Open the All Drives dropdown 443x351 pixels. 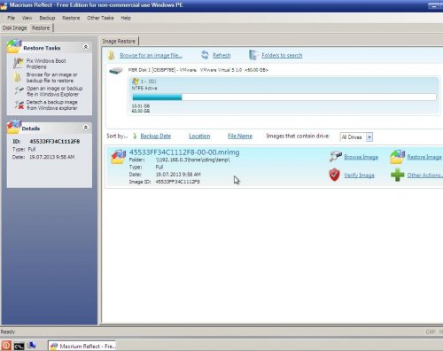tap(369, 137)
